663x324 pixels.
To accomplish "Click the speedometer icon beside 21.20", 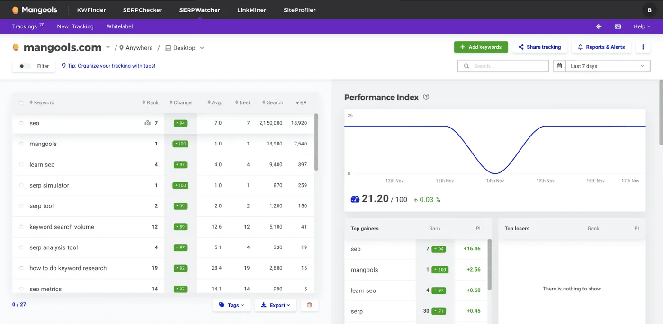I will [355, 199].
